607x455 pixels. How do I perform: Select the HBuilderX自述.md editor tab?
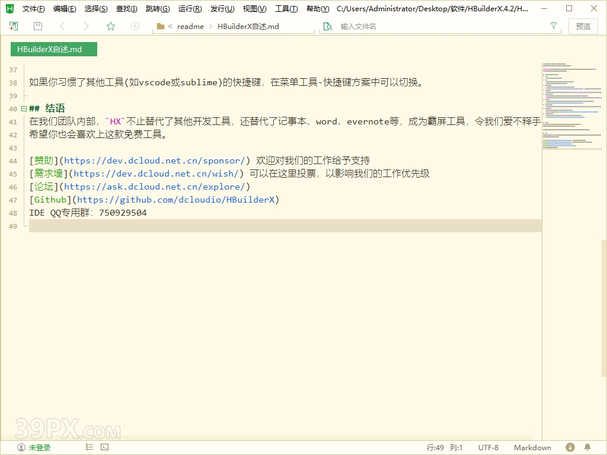click(x=54, y=49)
